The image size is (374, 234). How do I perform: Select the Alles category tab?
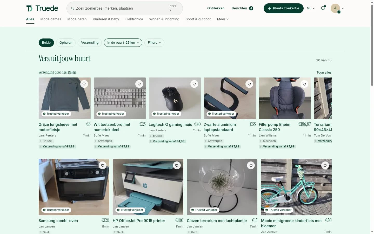click(x=30, y=19)
